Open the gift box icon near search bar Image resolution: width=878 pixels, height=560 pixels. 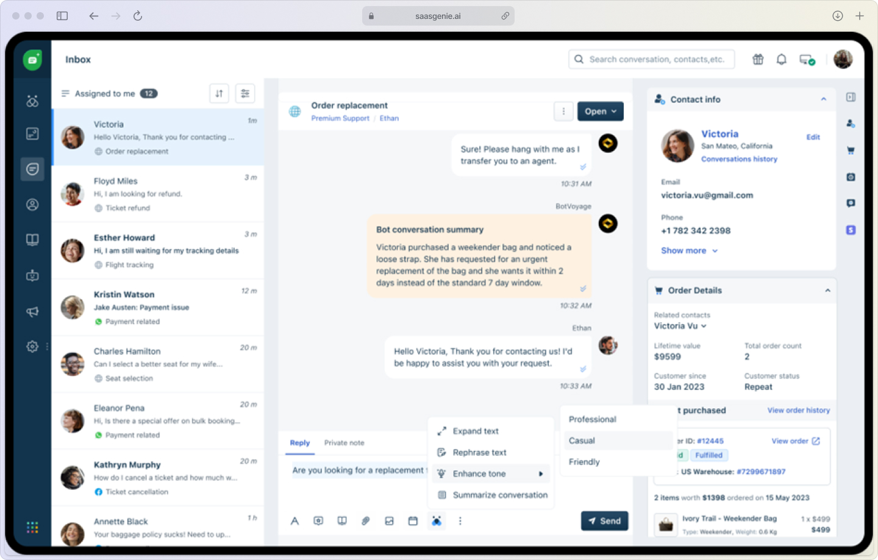click(x=758, y=59)
